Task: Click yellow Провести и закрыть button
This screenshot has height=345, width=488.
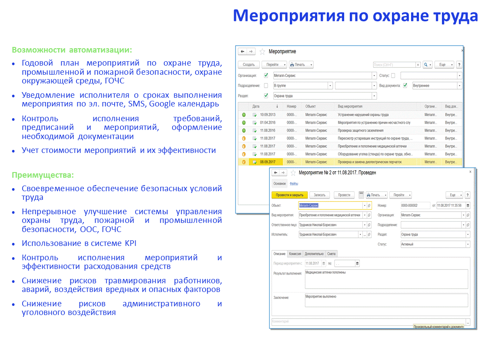Action: [289, 195]
